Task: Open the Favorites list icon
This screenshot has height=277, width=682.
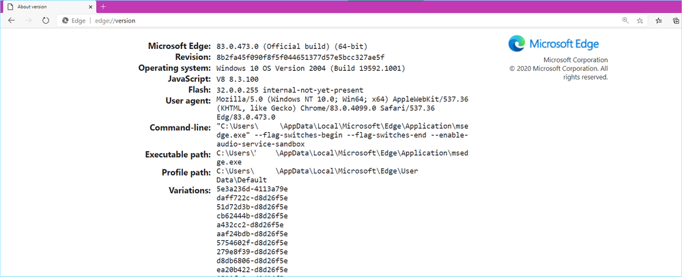Action: pyautogui.click(x=659, y=20)
